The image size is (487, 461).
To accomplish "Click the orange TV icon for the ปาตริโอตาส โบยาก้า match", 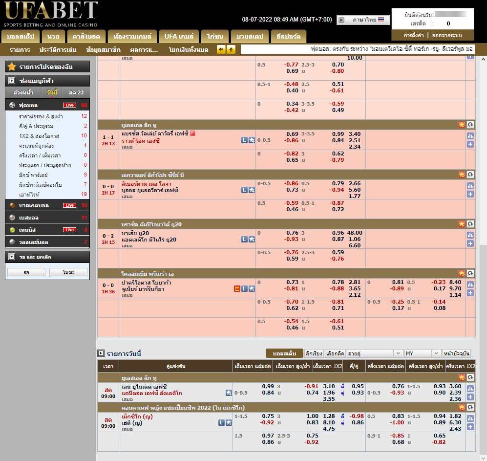I will pyautogui.click(x=237, y=289).
